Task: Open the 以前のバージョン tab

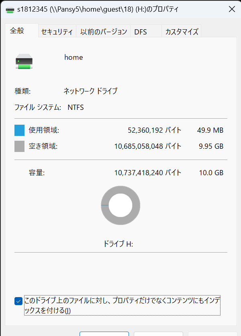Action: coord(103,32)
